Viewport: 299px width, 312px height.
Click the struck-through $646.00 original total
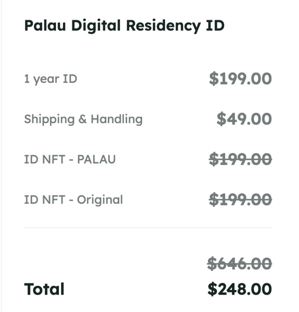(x=239, y=263)
